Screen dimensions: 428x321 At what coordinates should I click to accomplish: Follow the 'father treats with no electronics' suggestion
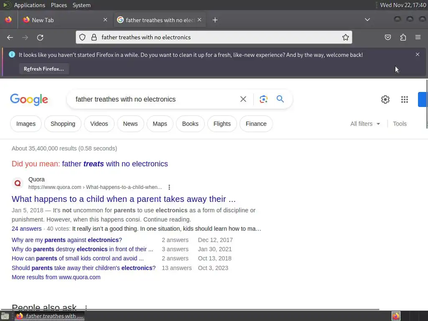pos(115,164)
